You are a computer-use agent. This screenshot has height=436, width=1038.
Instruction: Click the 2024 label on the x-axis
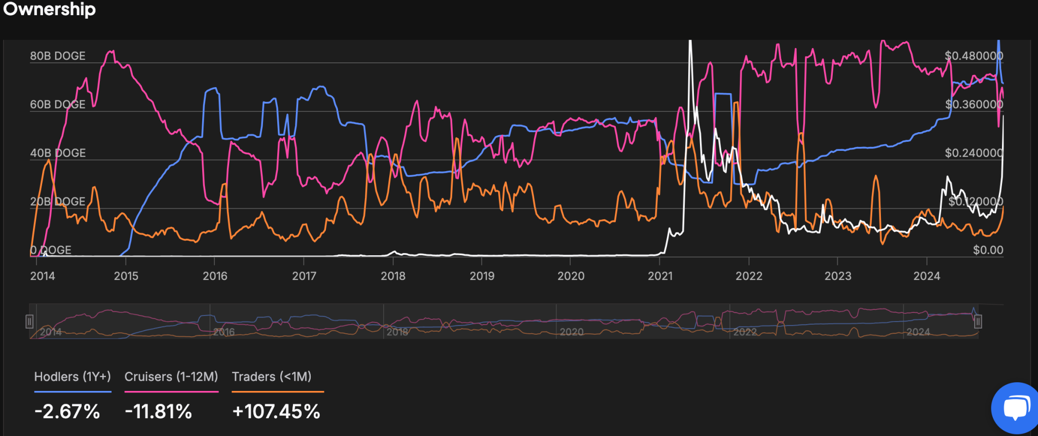pyautogui.click(x=926, y=276)
